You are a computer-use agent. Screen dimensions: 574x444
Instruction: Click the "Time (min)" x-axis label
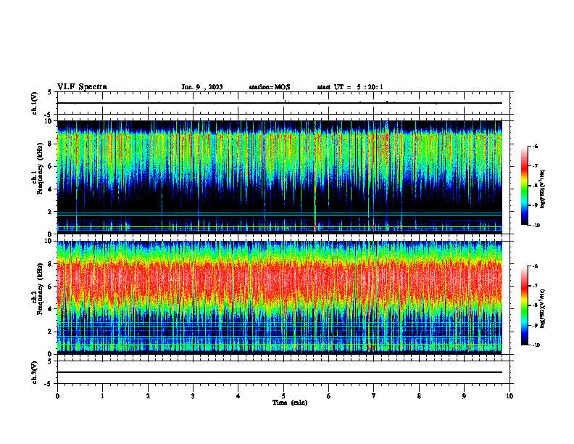tap(290, 403)
